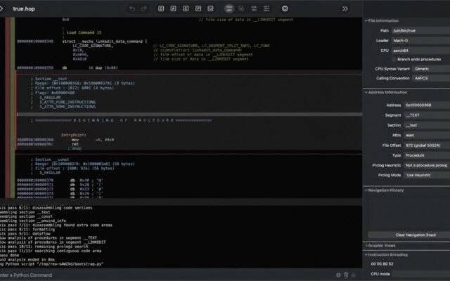Click the undo arrow in the toolbar

(132, 8)
